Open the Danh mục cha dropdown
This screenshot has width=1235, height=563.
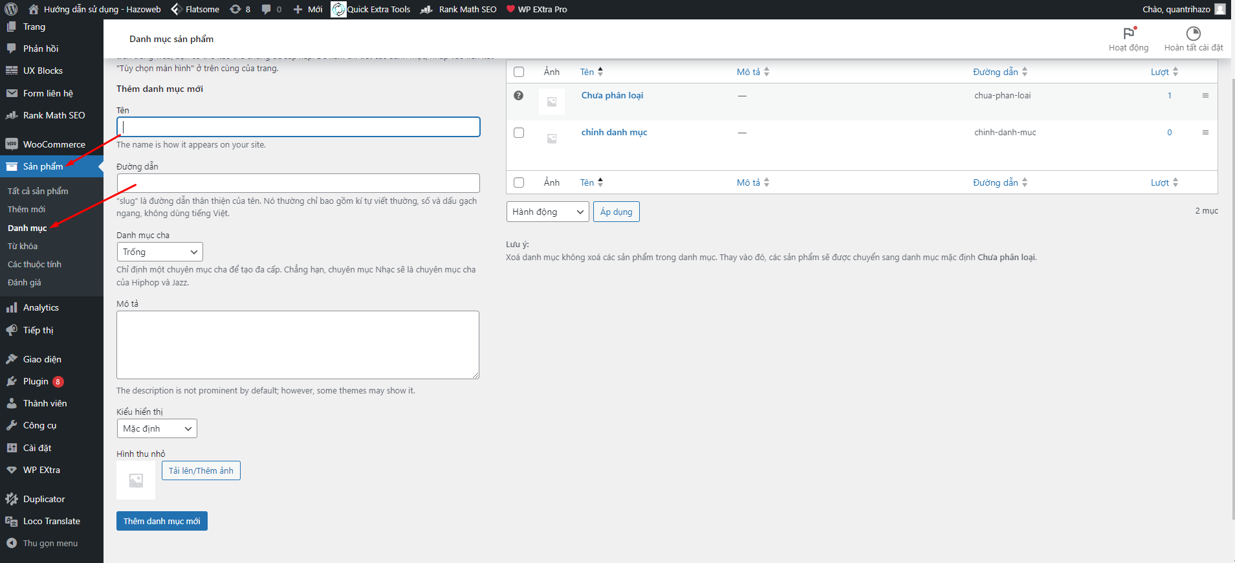tap(160, 252)
